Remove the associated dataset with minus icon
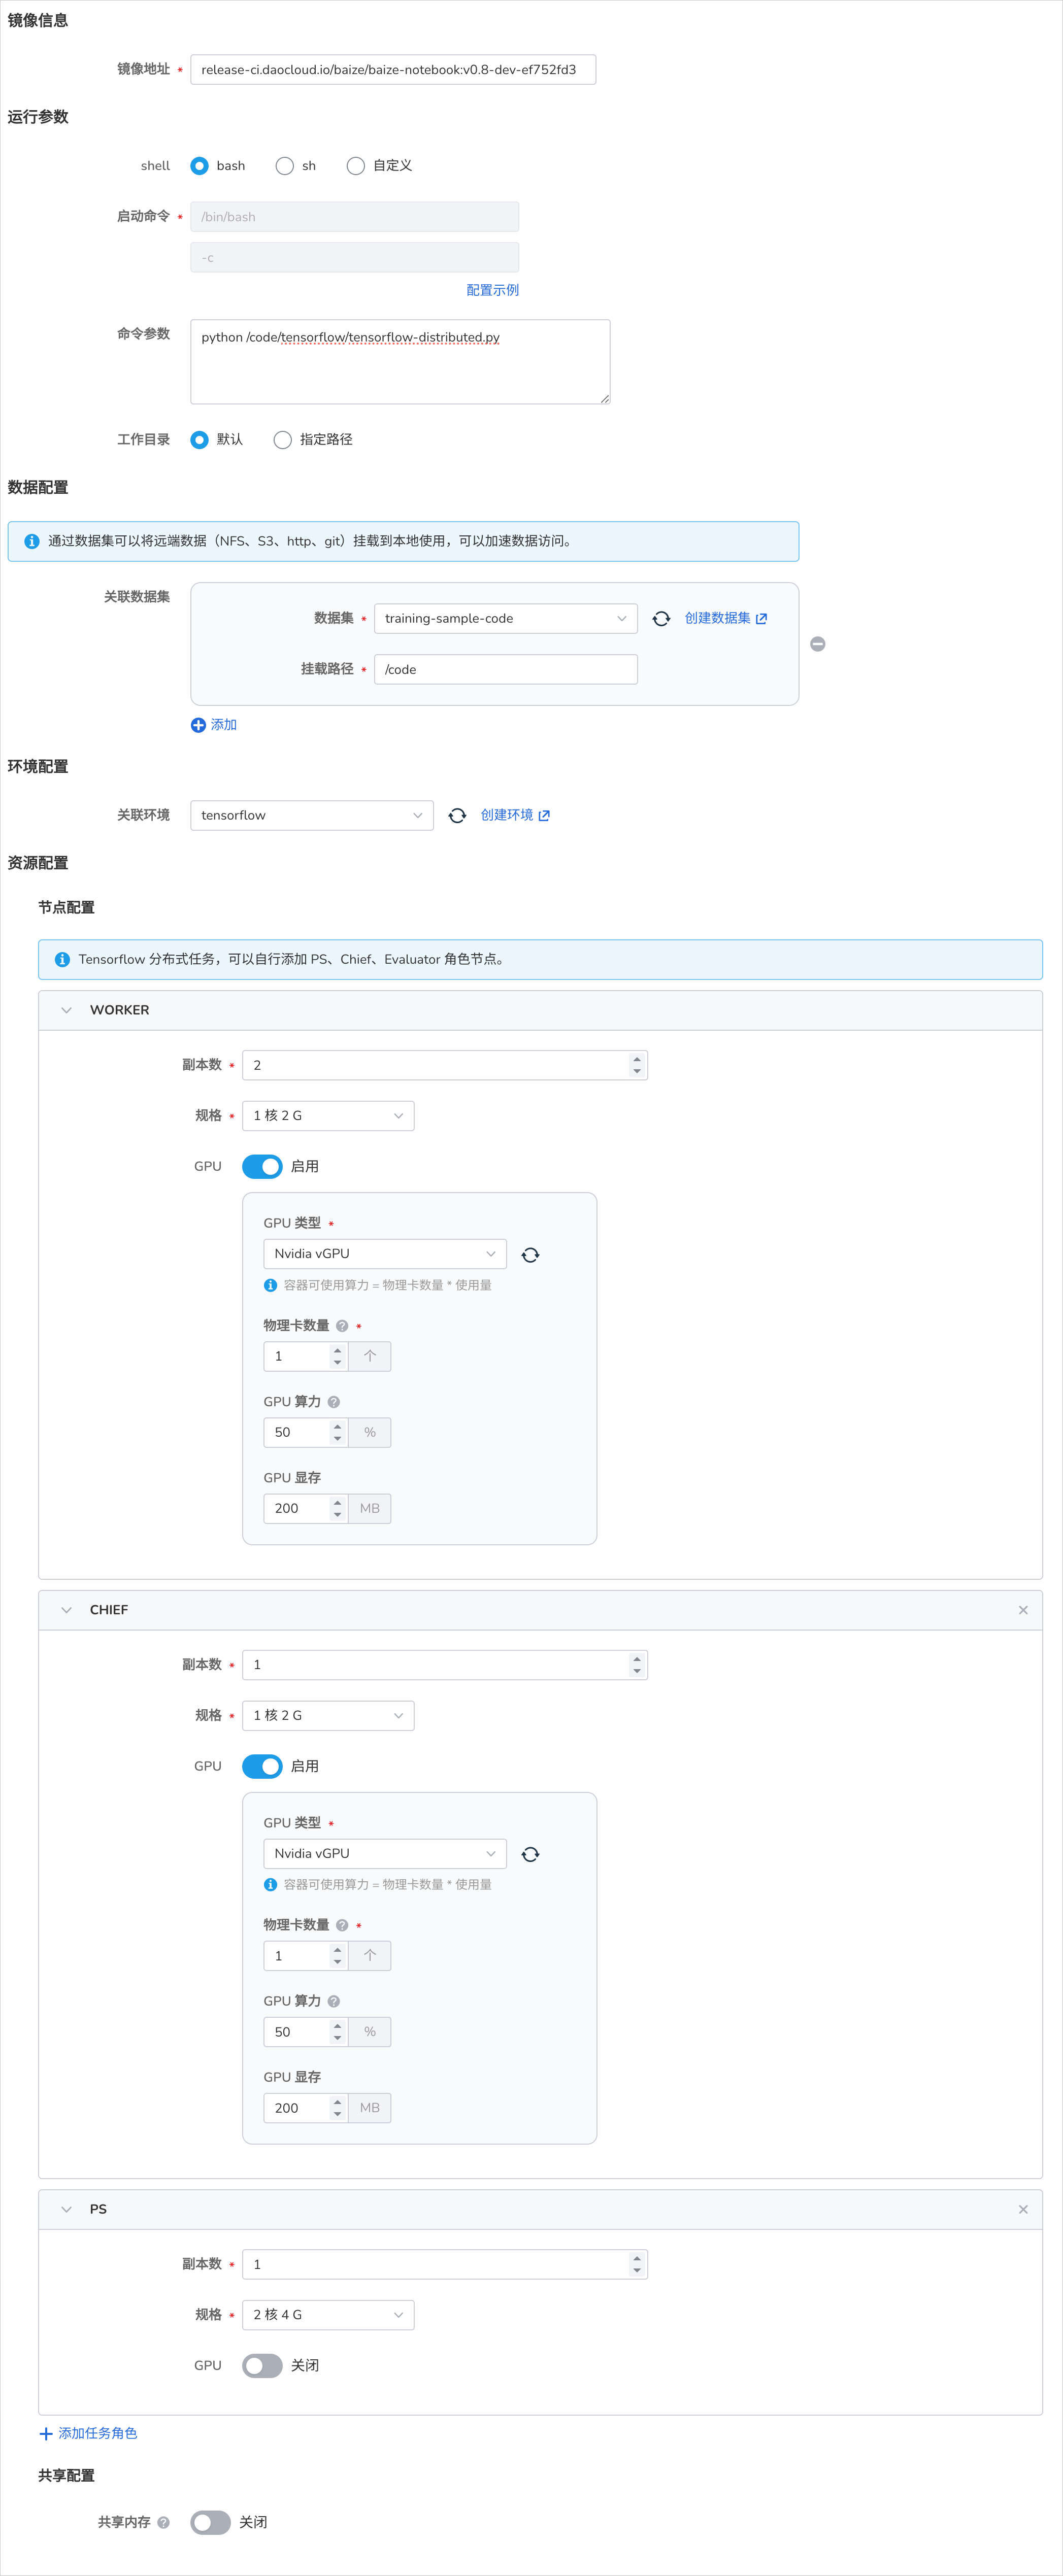This screenshot has width=1063, height=2576. [818, 644]
